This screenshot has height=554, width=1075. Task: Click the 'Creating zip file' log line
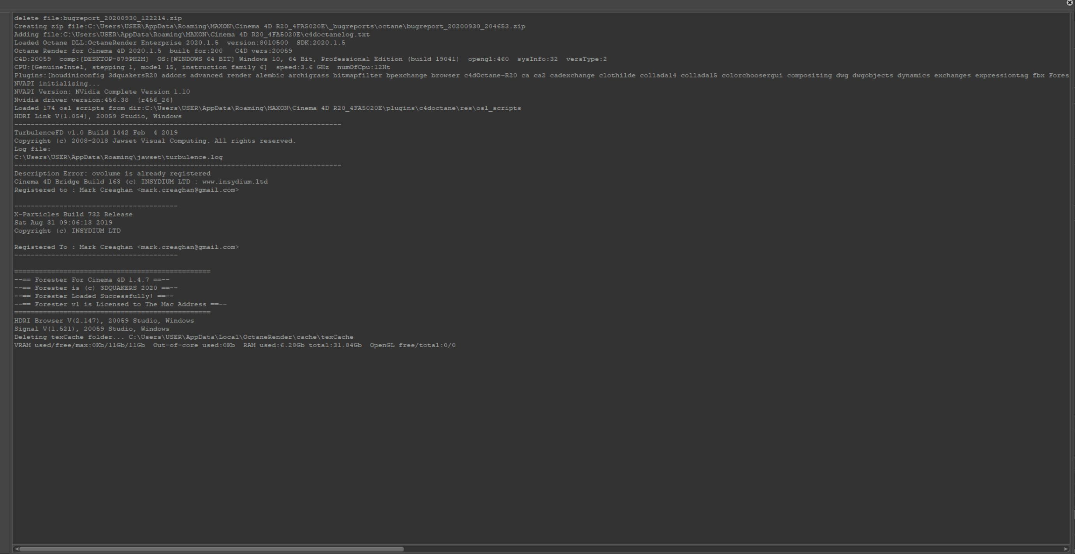click(269, 26)
